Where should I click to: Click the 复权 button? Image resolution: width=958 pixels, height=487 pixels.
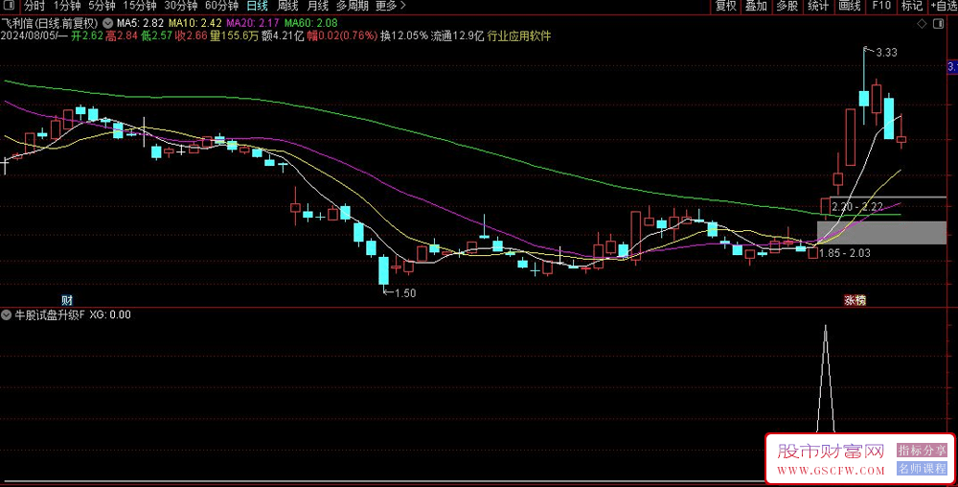(x=726, y=6)
